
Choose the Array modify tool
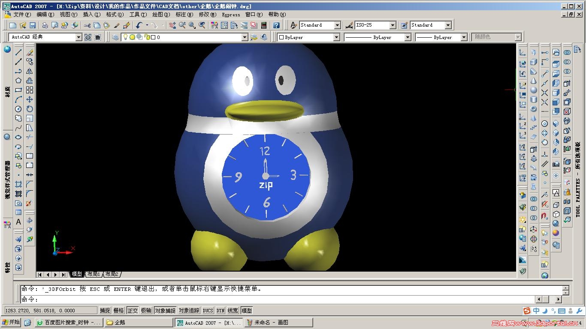(x=30, y=90)
